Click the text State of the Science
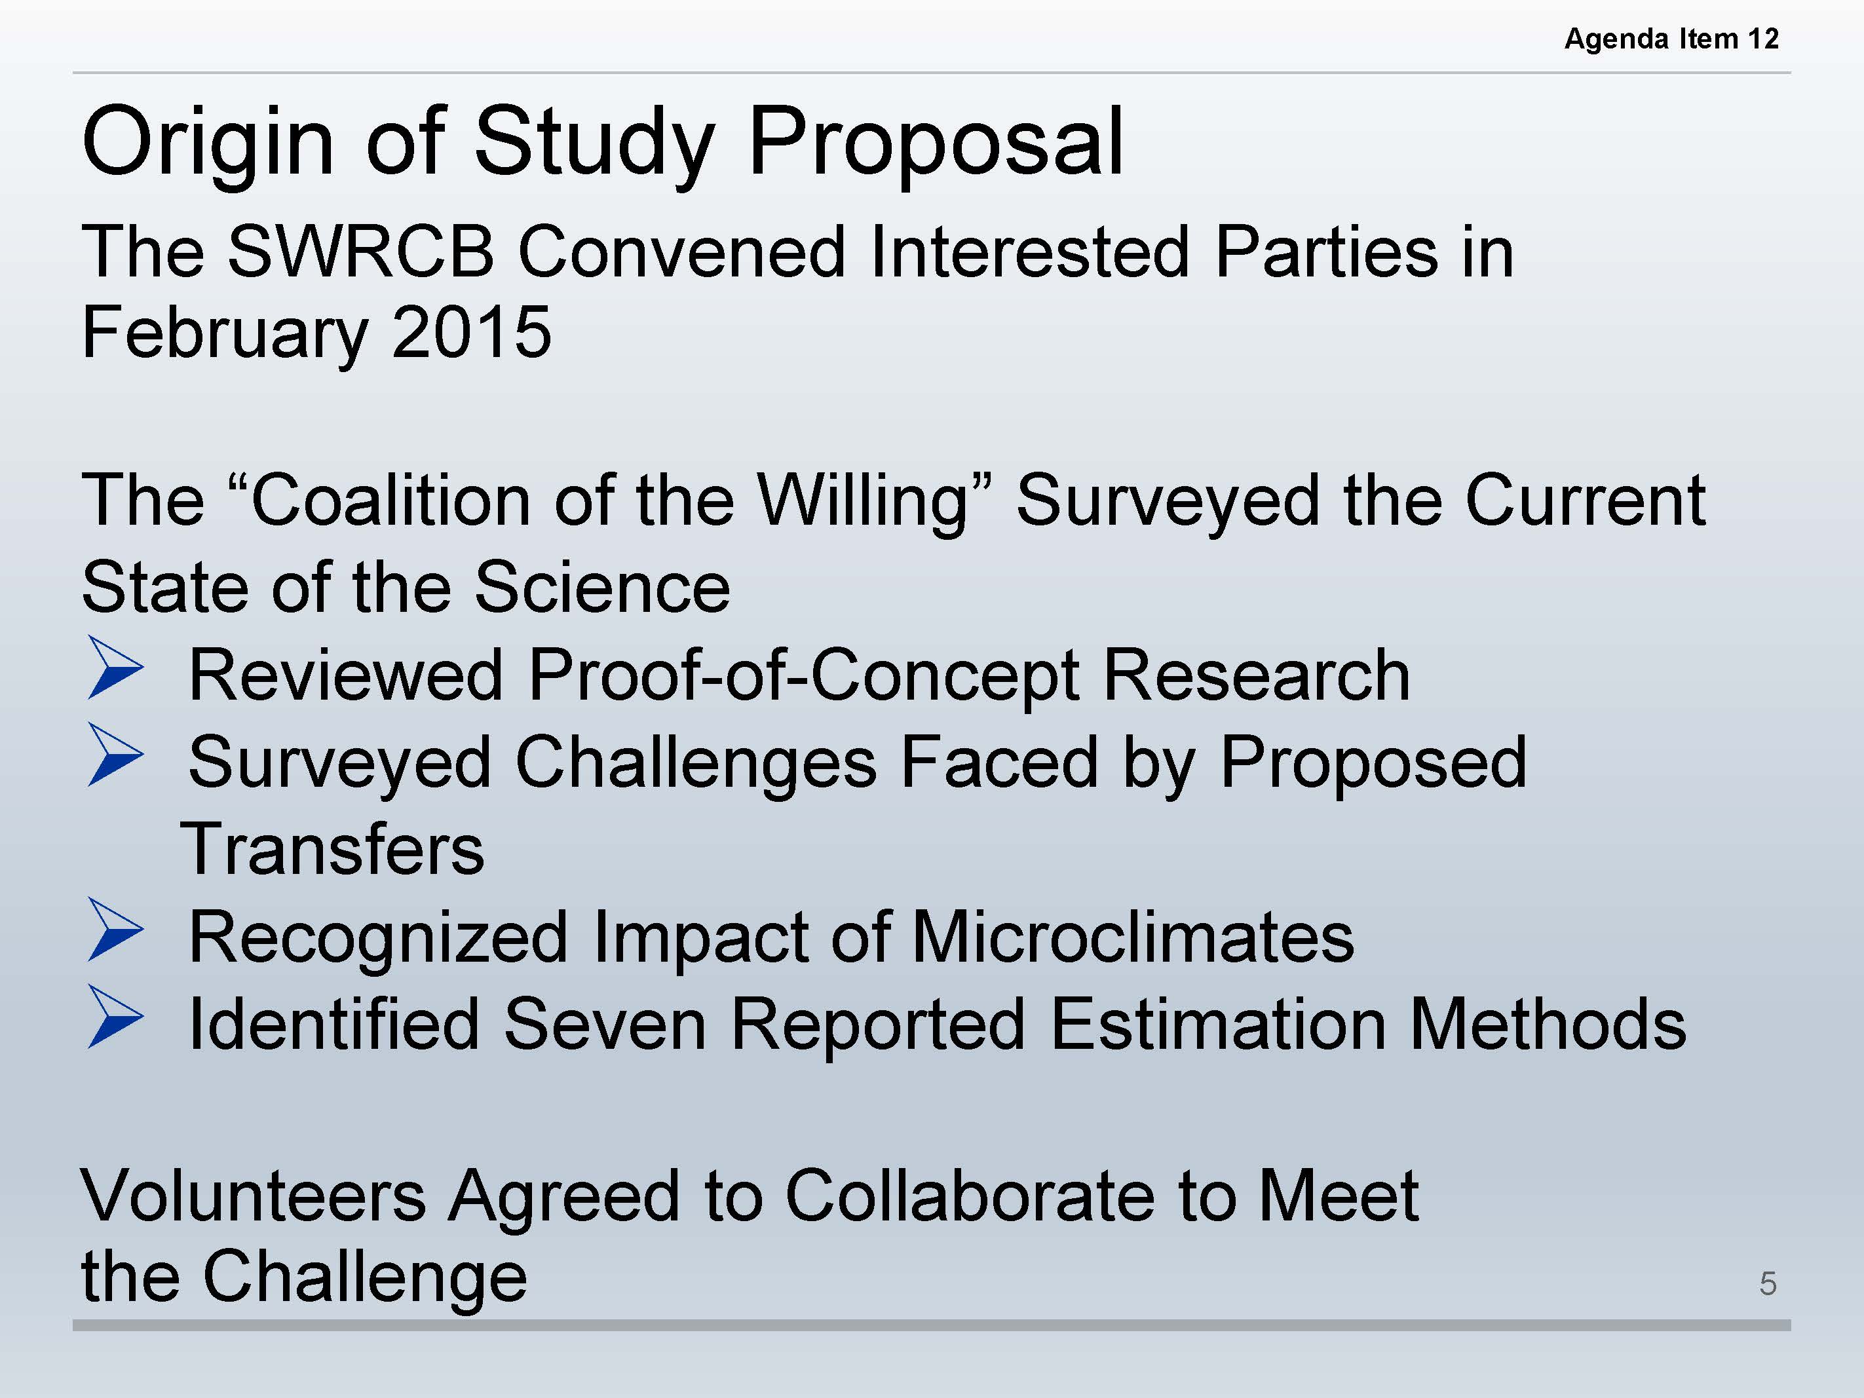The width and height of the screenshot is (1864, 1398). (406, 588)
